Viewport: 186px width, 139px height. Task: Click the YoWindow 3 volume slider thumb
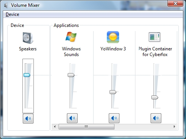[x=113, y=92]
